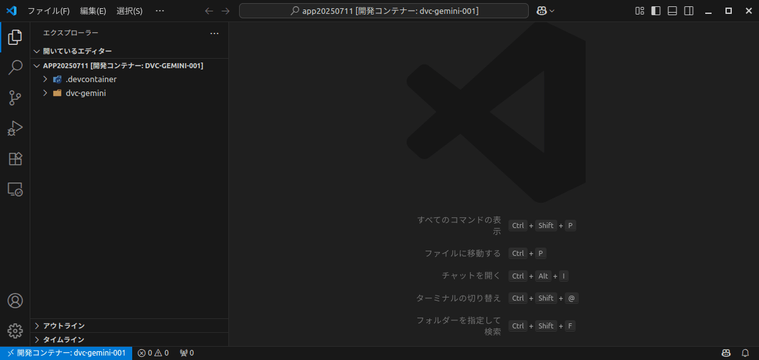Expand the タイムライン section
The image size is (759, 360).
click(x=130, y=340)
